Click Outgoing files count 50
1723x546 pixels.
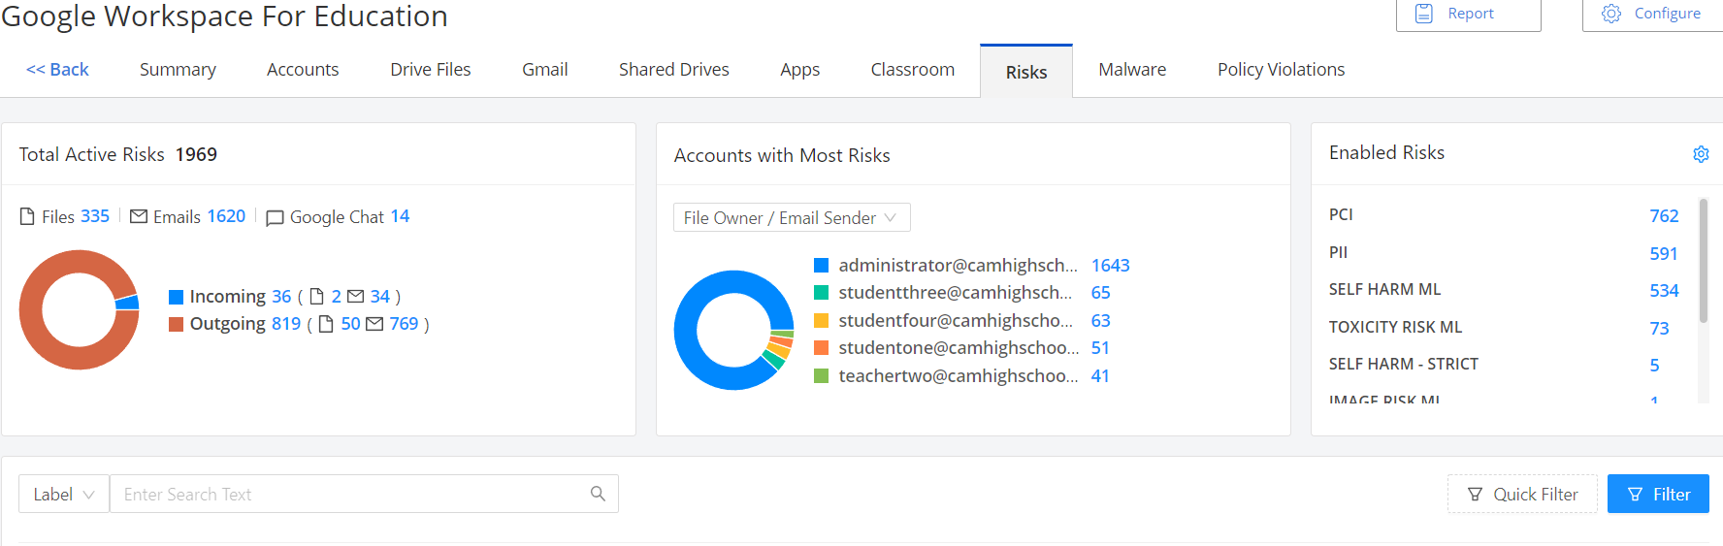click(350, 324)
